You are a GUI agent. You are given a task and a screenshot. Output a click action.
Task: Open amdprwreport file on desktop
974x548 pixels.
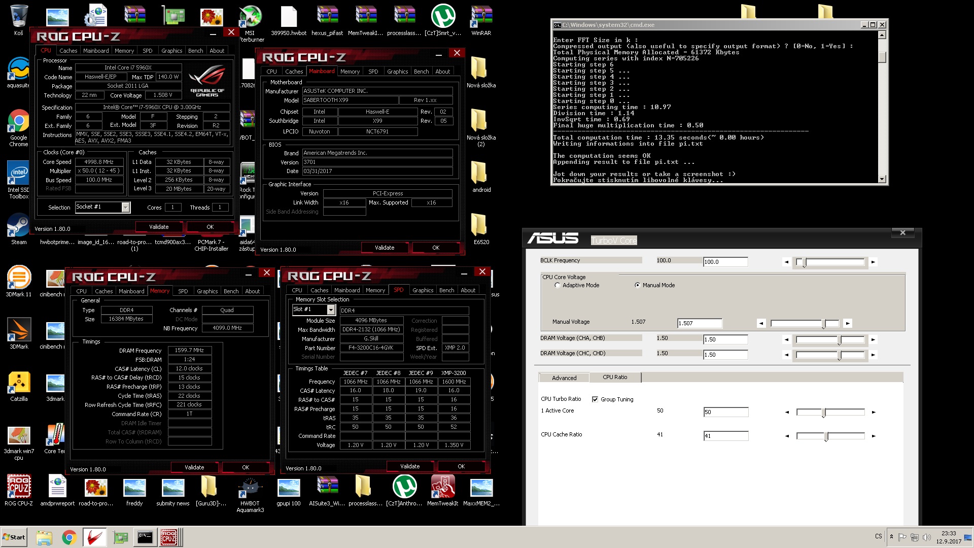57,491
